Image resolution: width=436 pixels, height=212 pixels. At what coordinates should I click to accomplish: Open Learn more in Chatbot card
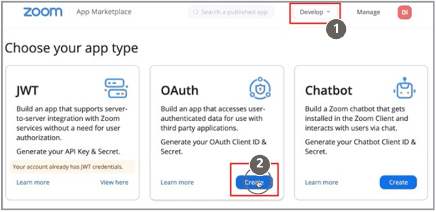coord(322,182)
